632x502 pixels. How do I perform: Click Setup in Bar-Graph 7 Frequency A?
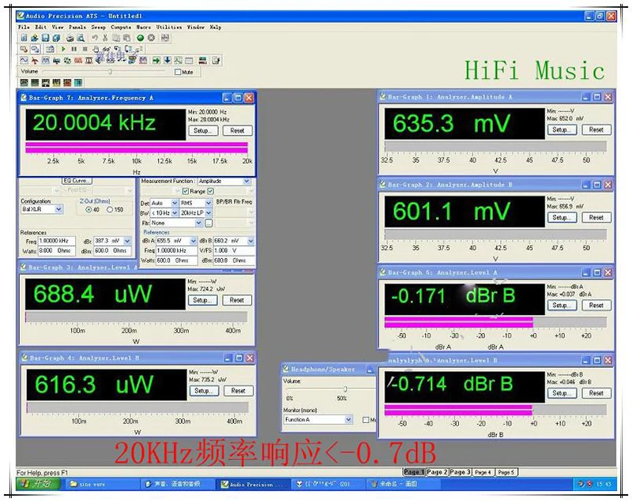pyautogui.click(x=203, y=130)
